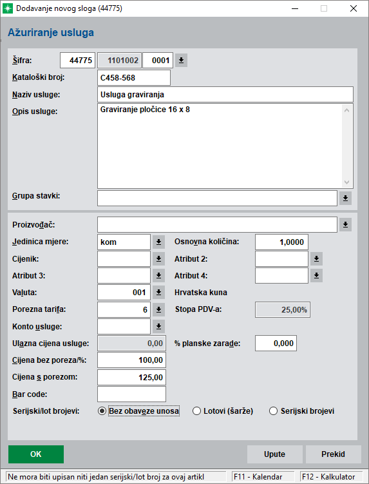Viewport: 369px width, 484px height.
Task: Select Serijski brojevi radio option
Action: point(273,411)
